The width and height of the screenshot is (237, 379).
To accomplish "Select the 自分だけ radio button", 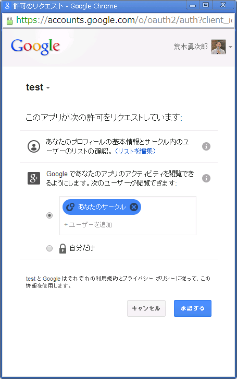I will pos(49,248).
